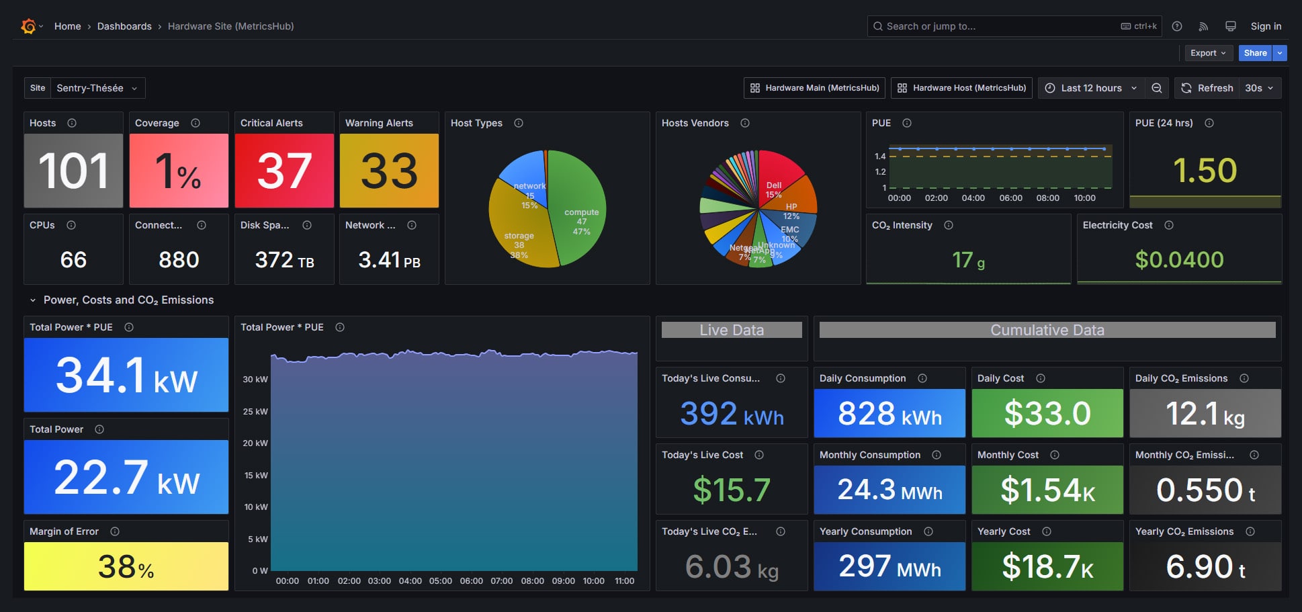Image resolution: width=1302 pixels, height=612 pixels.
Task: Open the Hardware Host (MetricsHub) dashboard link
Action: 961,87
